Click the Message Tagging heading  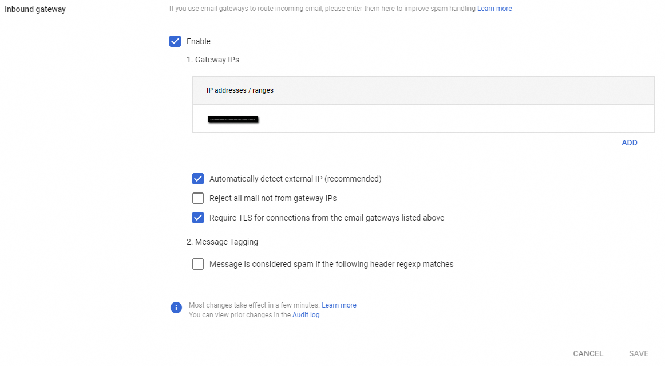click(223, 242)
